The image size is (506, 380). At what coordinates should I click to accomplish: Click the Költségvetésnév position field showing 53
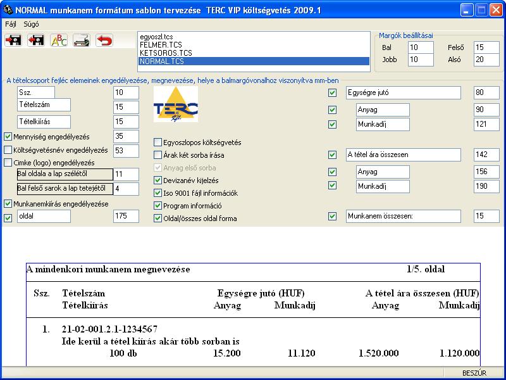[126, 151]
